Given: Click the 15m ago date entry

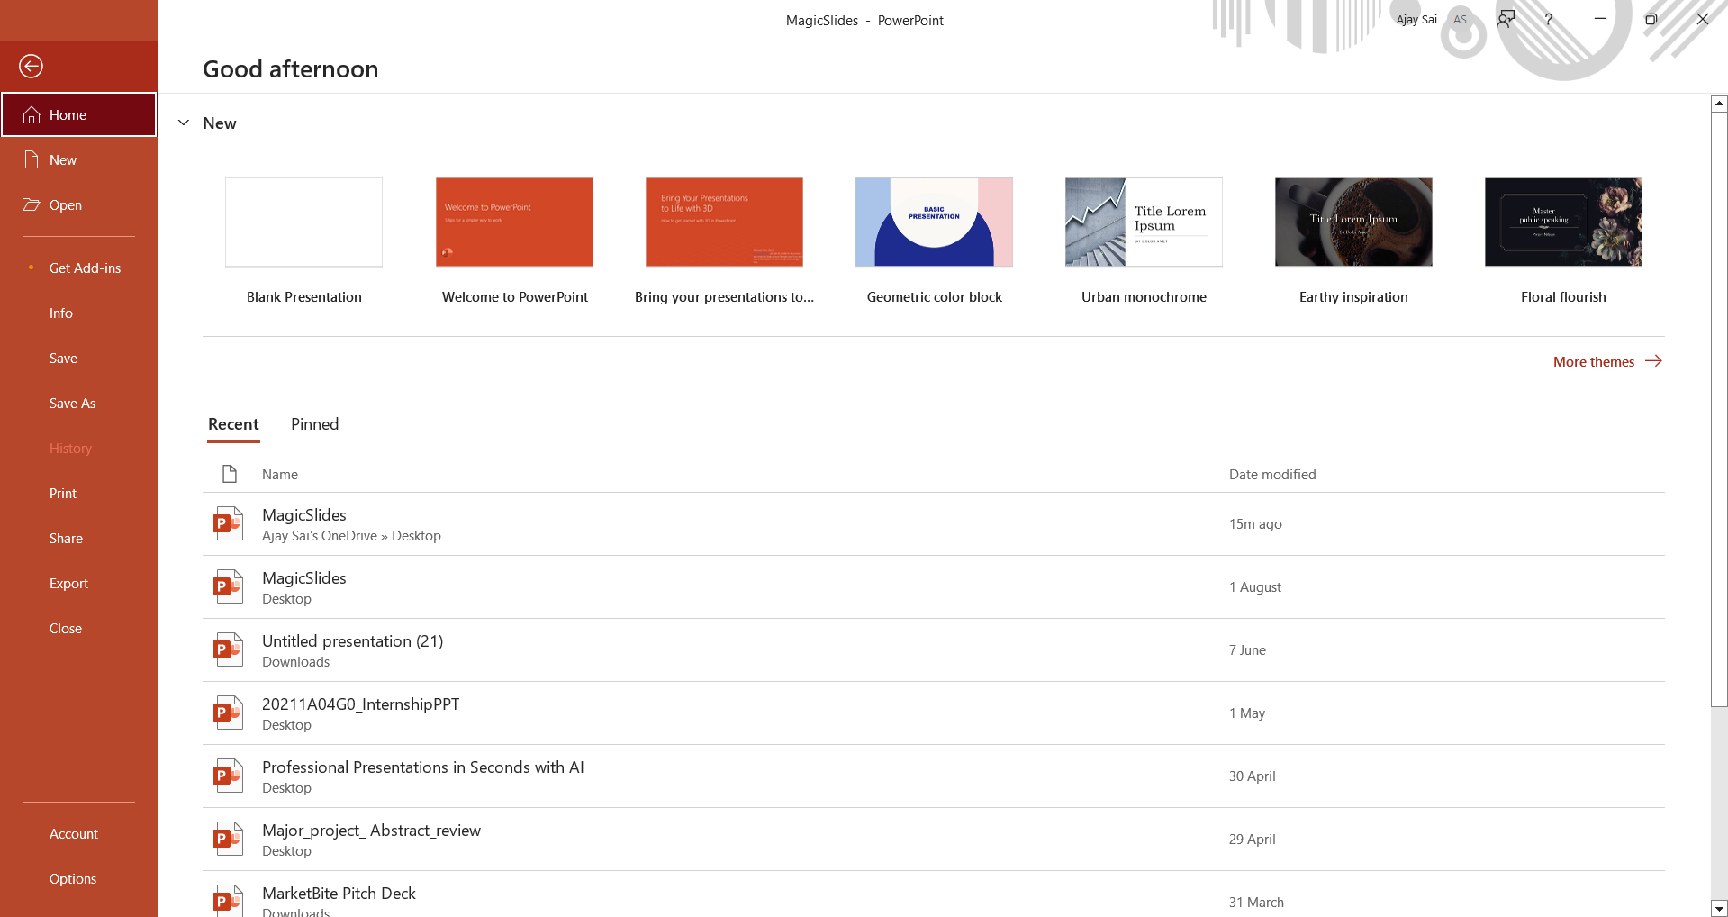Looking at the screenshot, I should (x=1255, y=524).
